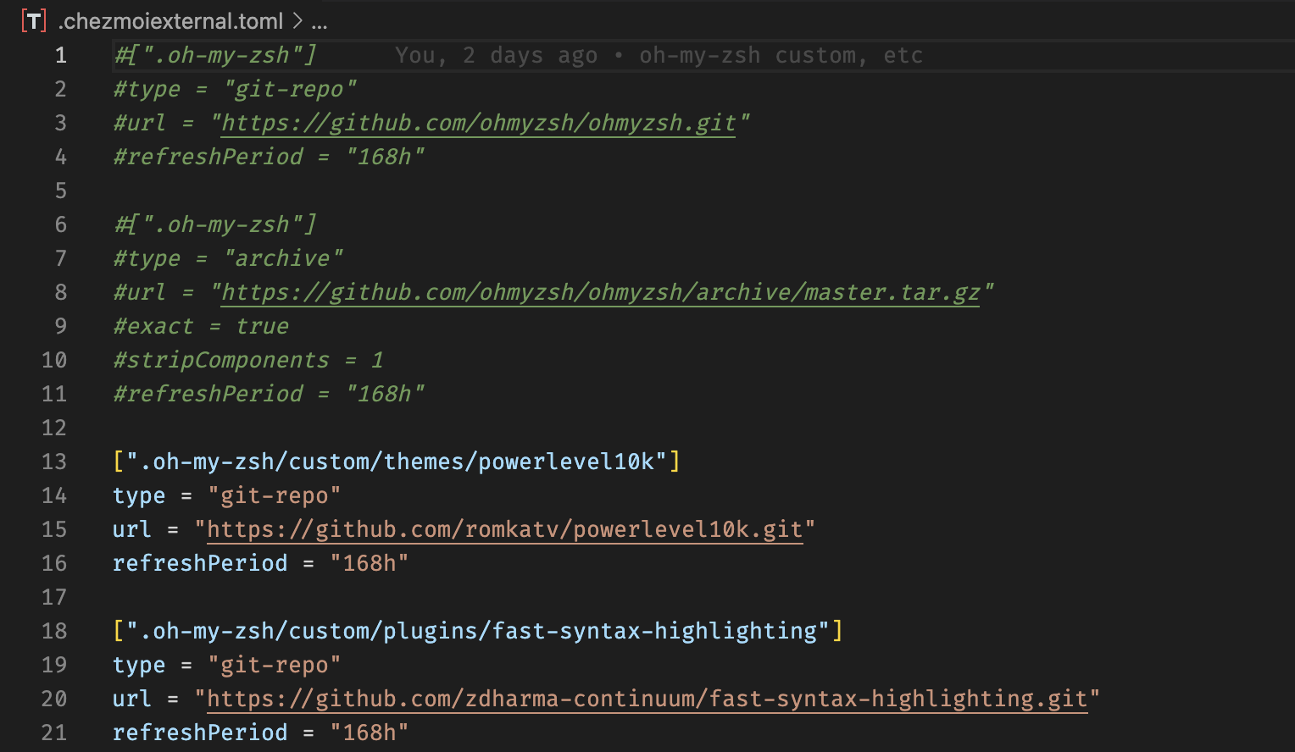
Task: Click the breadcrumb chevron separator arrow
Action: (297, 21)
